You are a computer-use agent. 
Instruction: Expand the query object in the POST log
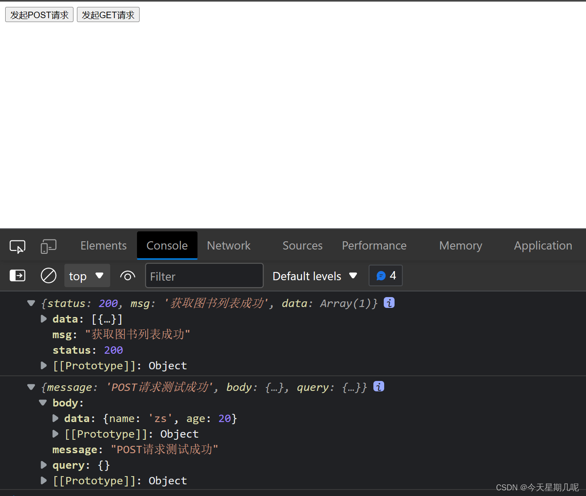tap(43, 465)
